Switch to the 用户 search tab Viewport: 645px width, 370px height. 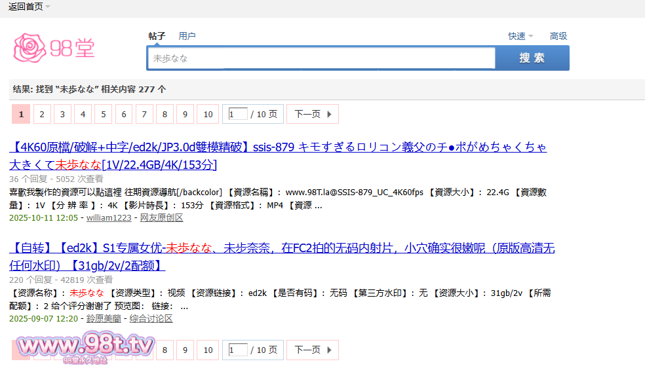point(187,36)
